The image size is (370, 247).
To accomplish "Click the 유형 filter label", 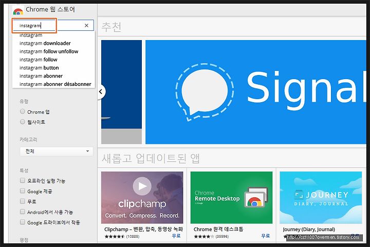I will [24, 101].
